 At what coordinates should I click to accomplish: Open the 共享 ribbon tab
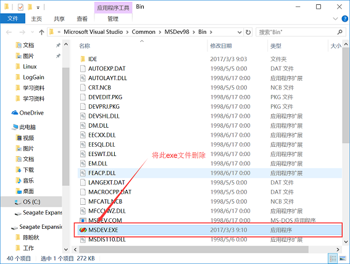(x=59, y=19)
